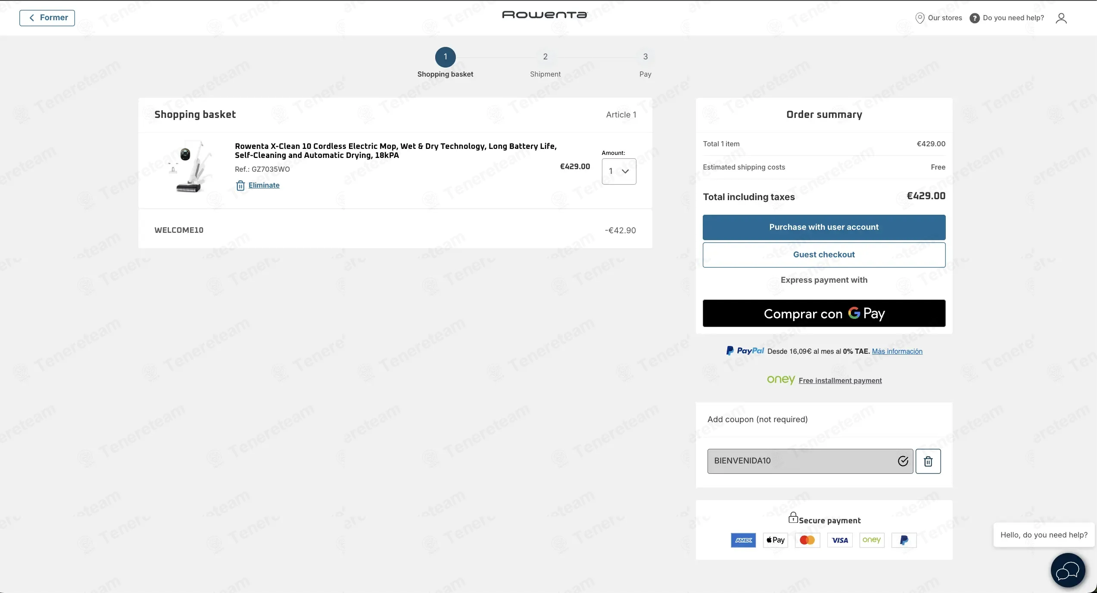
Task: Select step 1 Shopping basket
Action: [x=445, y=57]
